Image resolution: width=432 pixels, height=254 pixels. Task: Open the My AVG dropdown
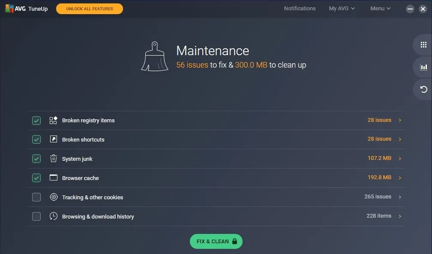[x=342, y=8]
